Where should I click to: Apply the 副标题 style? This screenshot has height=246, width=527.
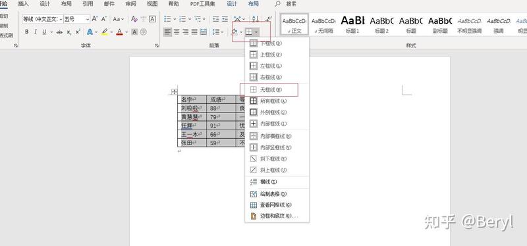(440, 24)
